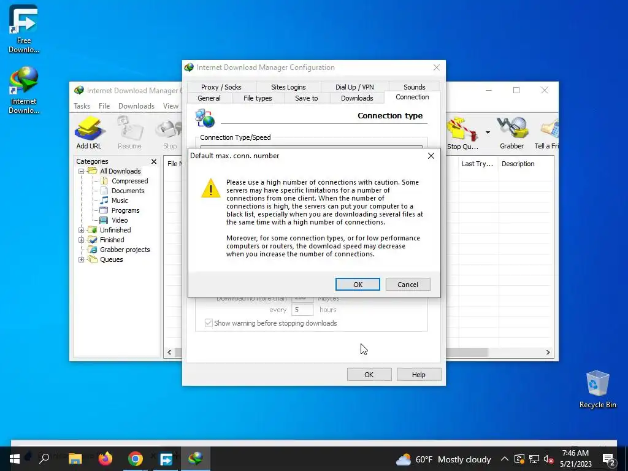Open the Stop Queue dropdown arrow
Viewport: 628px width, 471px height.
tap(488, 132)
